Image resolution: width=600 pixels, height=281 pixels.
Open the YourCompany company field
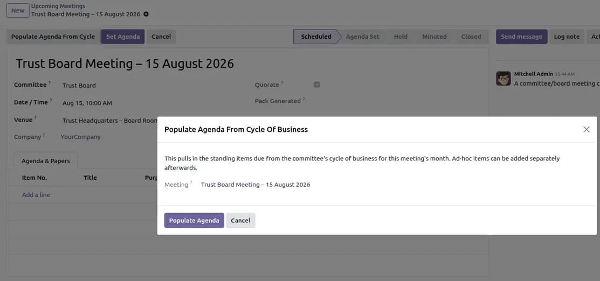(81, 137)
